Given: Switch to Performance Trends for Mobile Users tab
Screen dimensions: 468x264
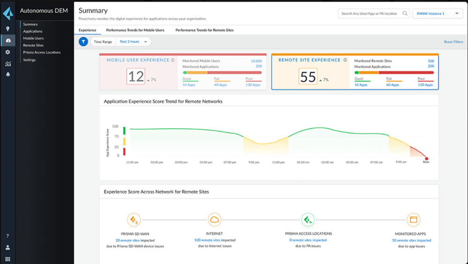Looking at the screenshot, I should tap(135, 30).
